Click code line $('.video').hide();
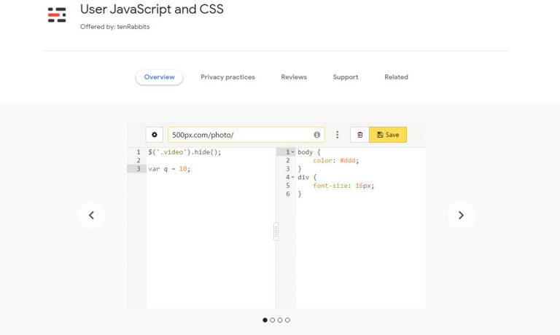 click(184, 152)
